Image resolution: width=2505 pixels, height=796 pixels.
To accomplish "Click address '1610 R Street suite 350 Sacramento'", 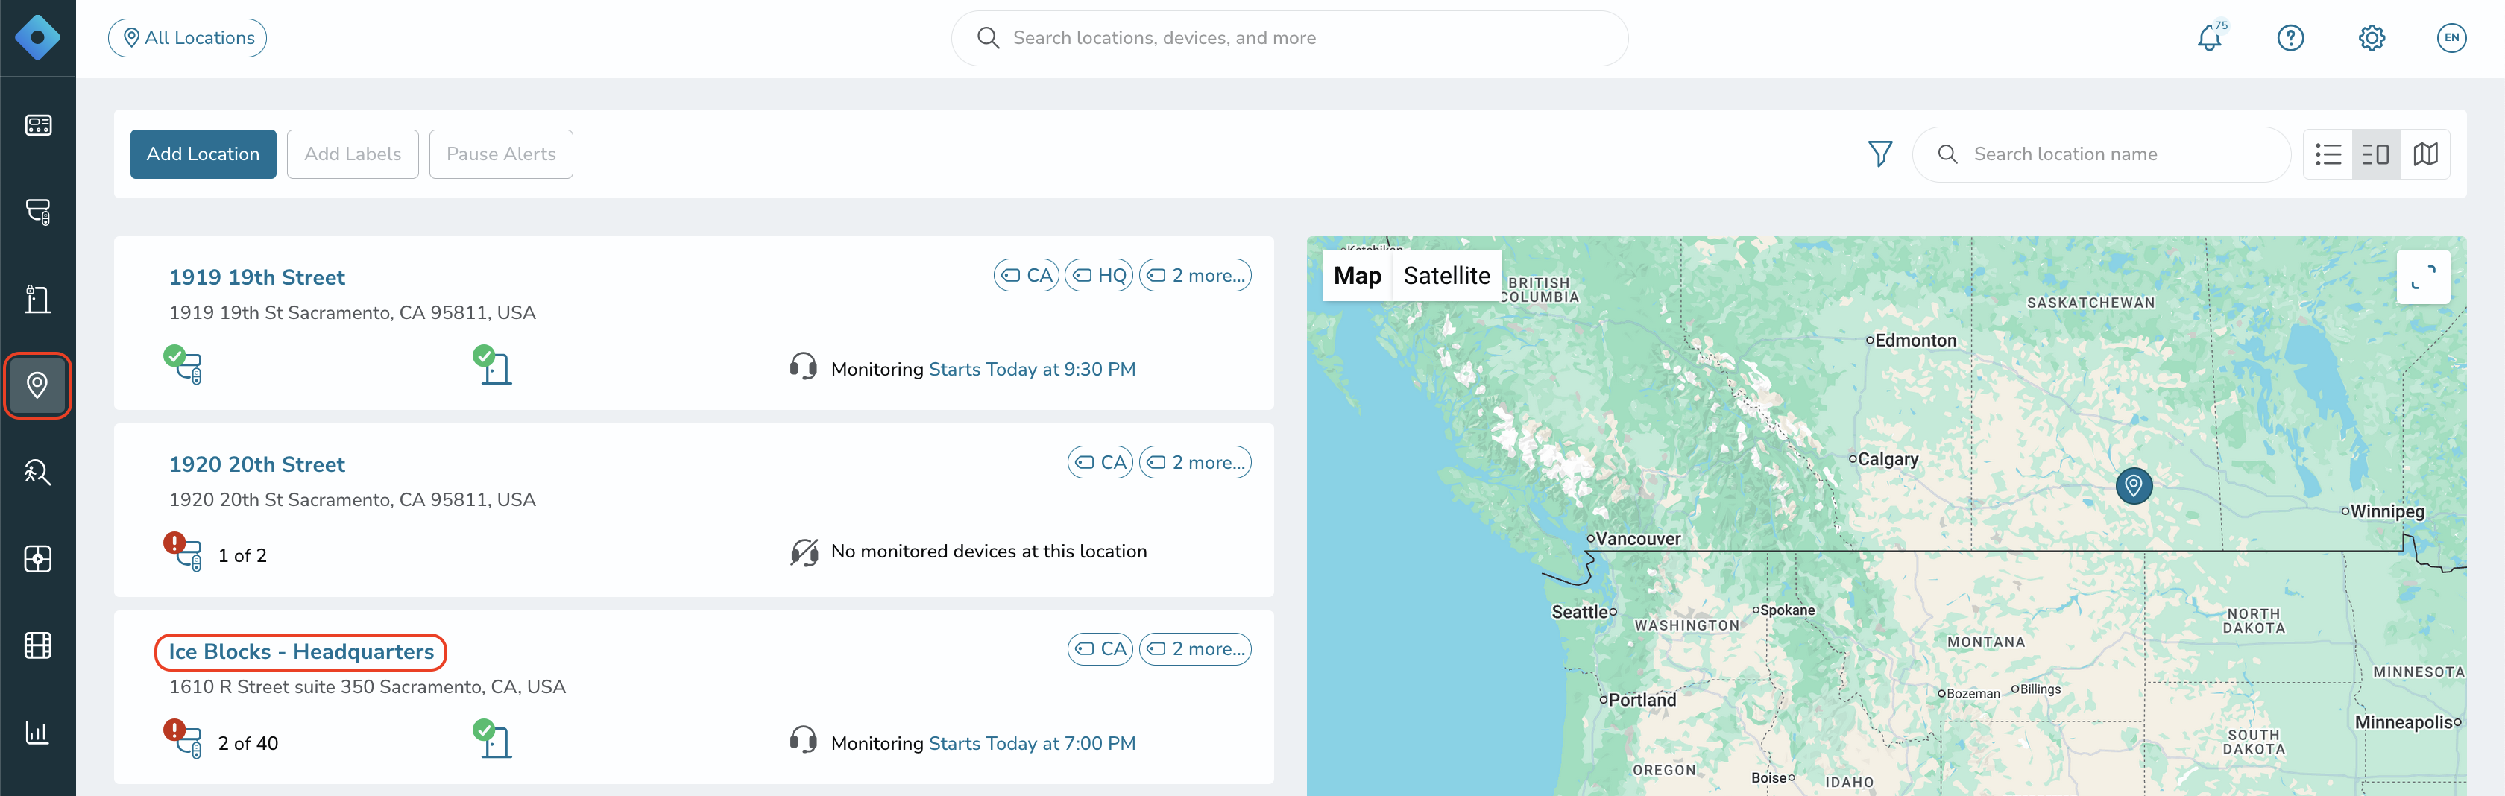I will coord(367,687).
